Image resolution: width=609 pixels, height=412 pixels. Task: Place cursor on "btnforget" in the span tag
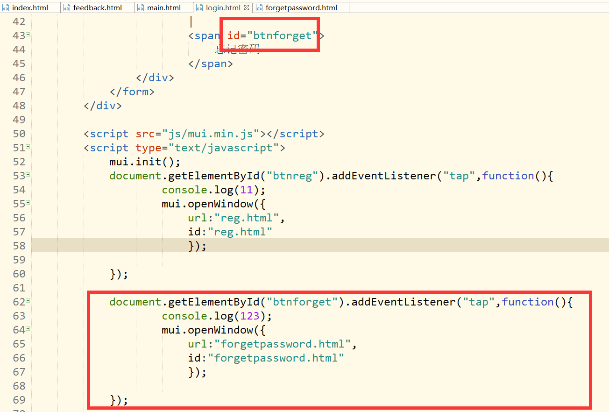click(x=283, y=36)
